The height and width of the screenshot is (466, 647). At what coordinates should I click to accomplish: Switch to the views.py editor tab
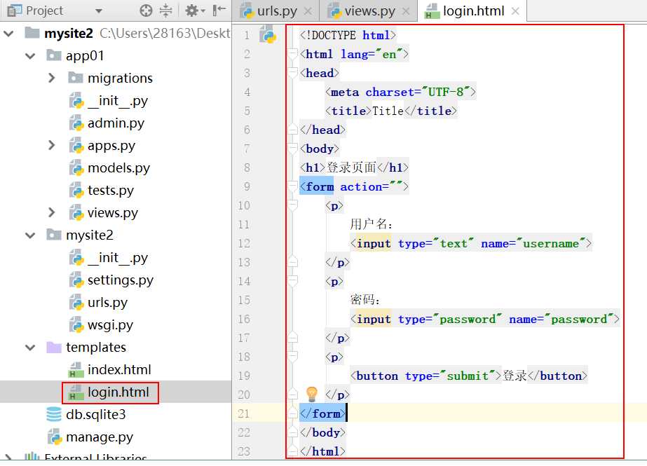coord(369,11)
